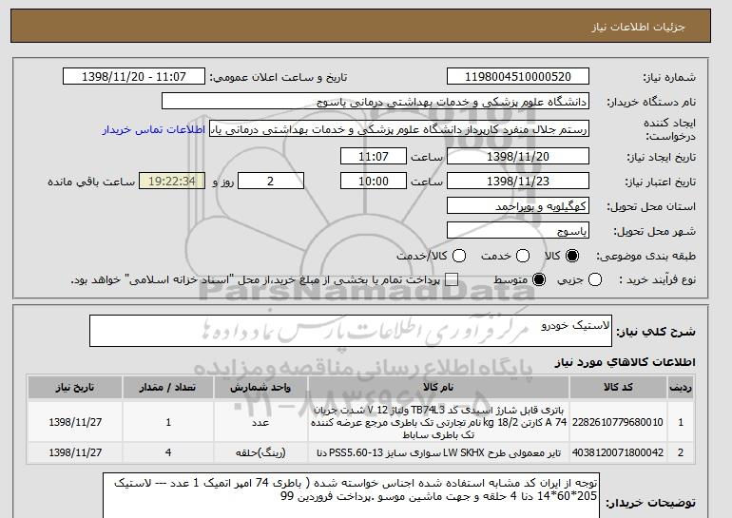Select item code 2282610779680010
Viewport: 732px width, 518px height.
(618, 422)
